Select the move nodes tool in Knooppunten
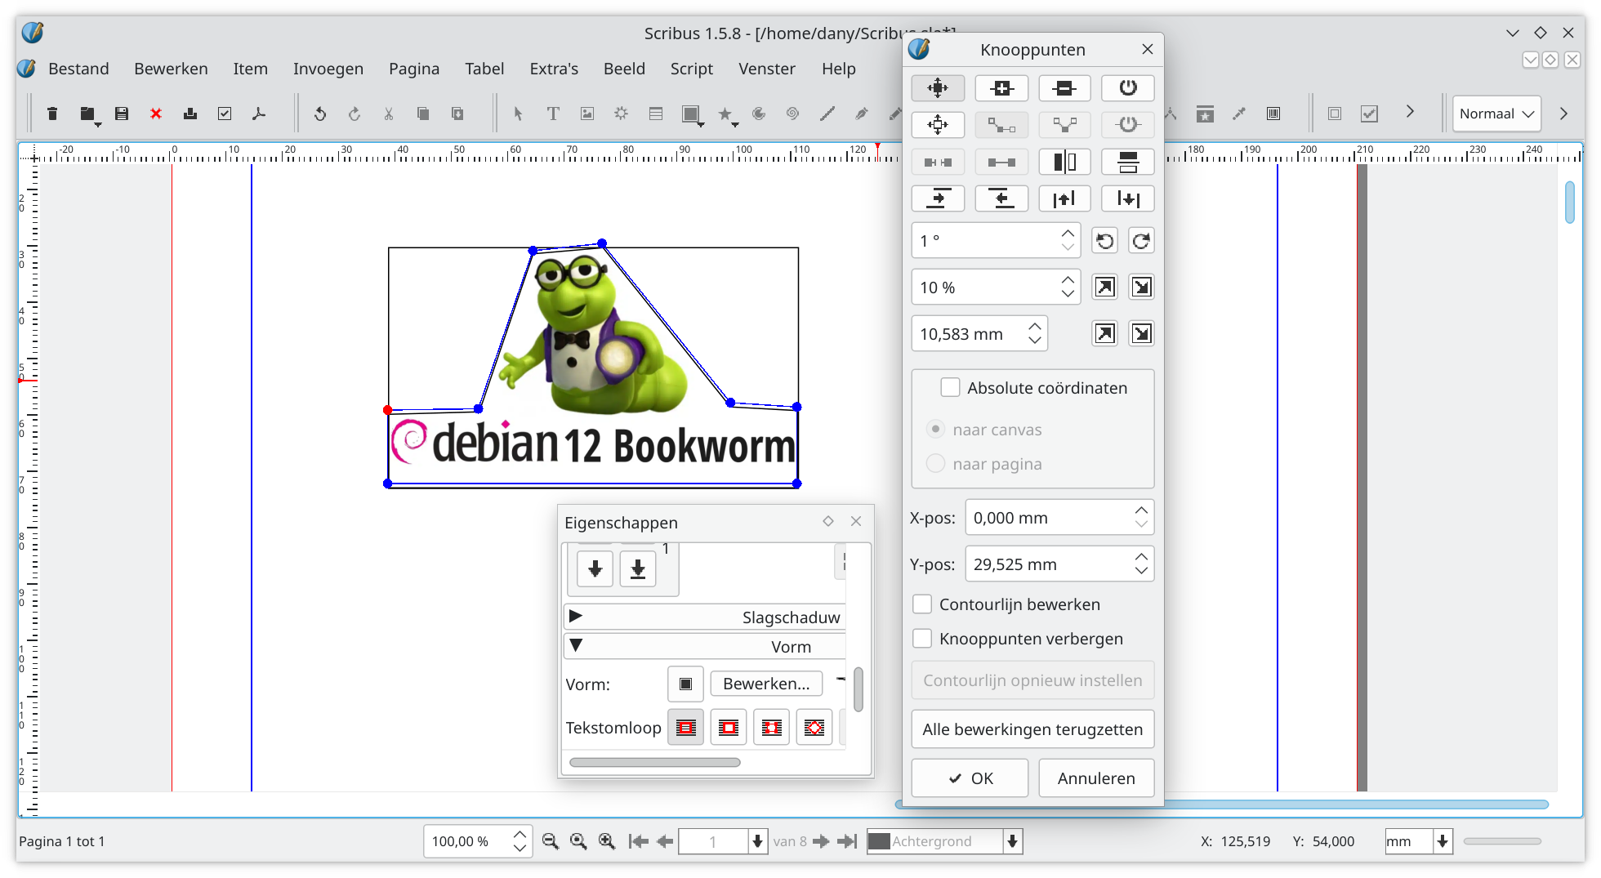The width and height of the screenshot is (1601, 878). (x=938, y=88)
